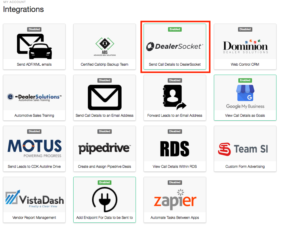Click the contact book forward icon
The width and height of the screenshot is (297, 229).
(175, 97)
